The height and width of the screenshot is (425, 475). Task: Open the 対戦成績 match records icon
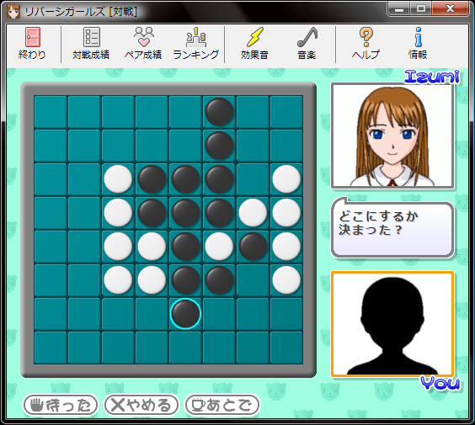coord(91,37)
